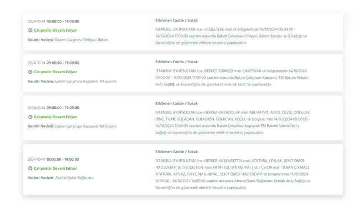This screenshot has height=210, width=359.
Task: Click the 'Bakım Çalışması-Önleyici Bakım' outage reason
Action: point(81,40)
